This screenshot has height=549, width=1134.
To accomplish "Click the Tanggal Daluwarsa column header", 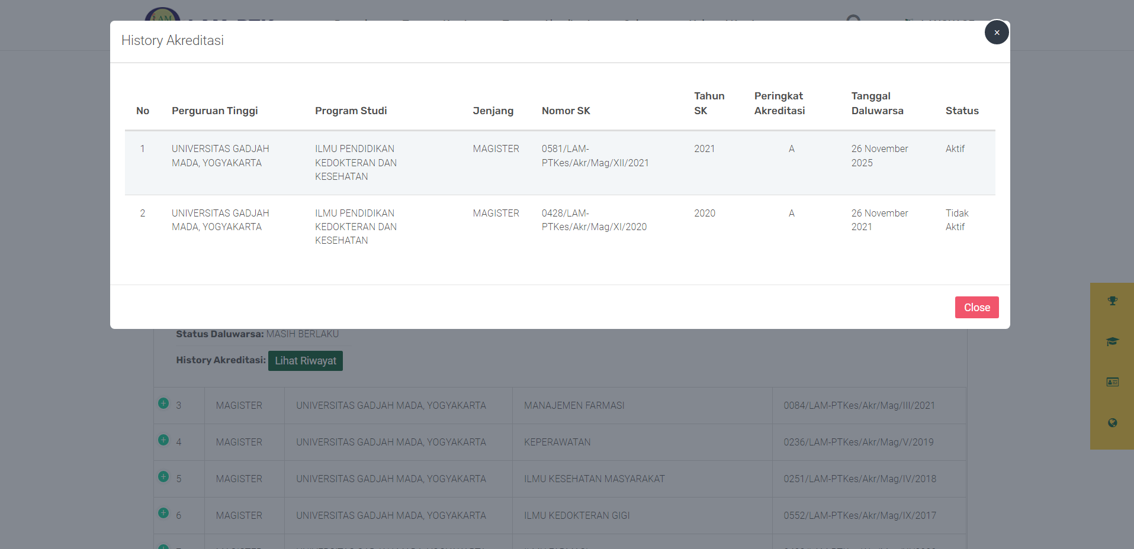I will (877, 104).
